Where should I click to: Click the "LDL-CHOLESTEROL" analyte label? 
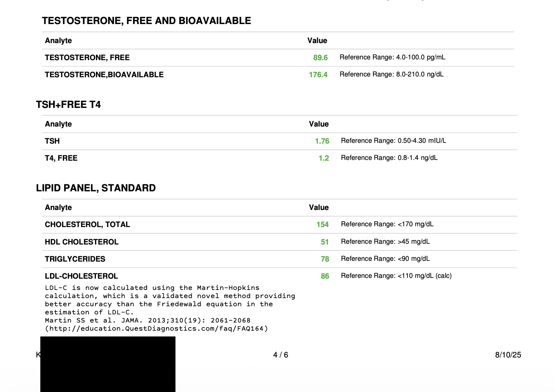82,276
